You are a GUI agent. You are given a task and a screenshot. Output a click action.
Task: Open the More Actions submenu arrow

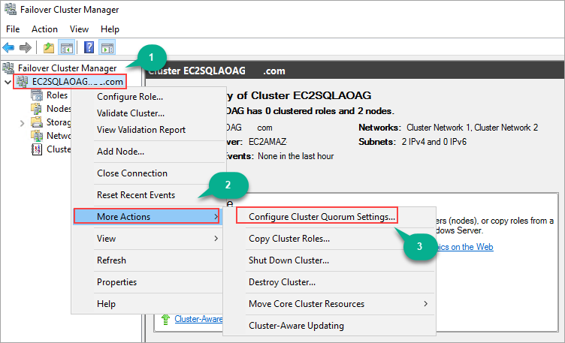pyautogui.click(x=216, y=216)
